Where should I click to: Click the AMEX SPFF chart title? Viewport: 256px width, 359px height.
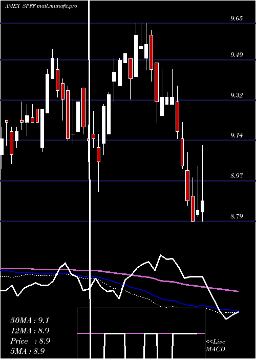click(x=41, y=6)
